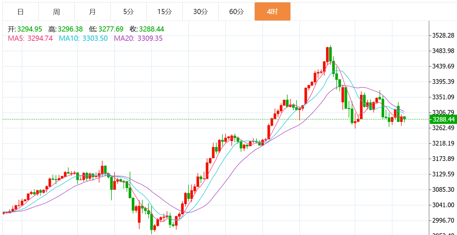Click the tall green candle at the chart peak

(330, 54)
